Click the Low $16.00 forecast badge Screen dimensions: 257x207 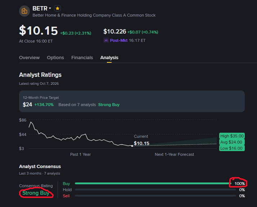232,148
